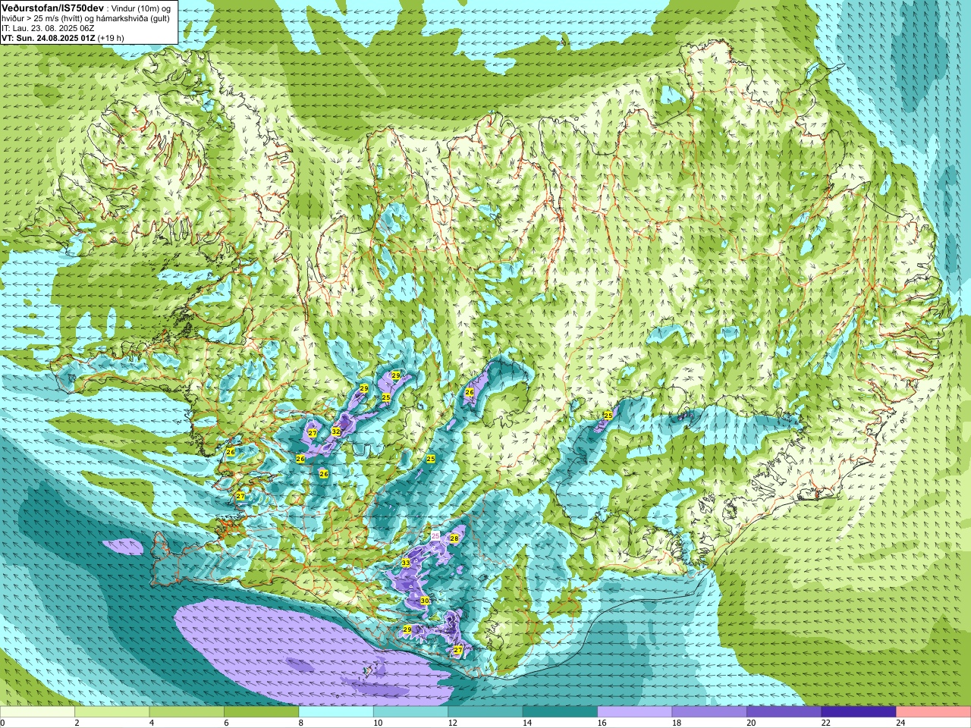971x728 pixels.
Task: Select the yellow 33 gust label
Action: pyautogui.click(x=406, y=563)
